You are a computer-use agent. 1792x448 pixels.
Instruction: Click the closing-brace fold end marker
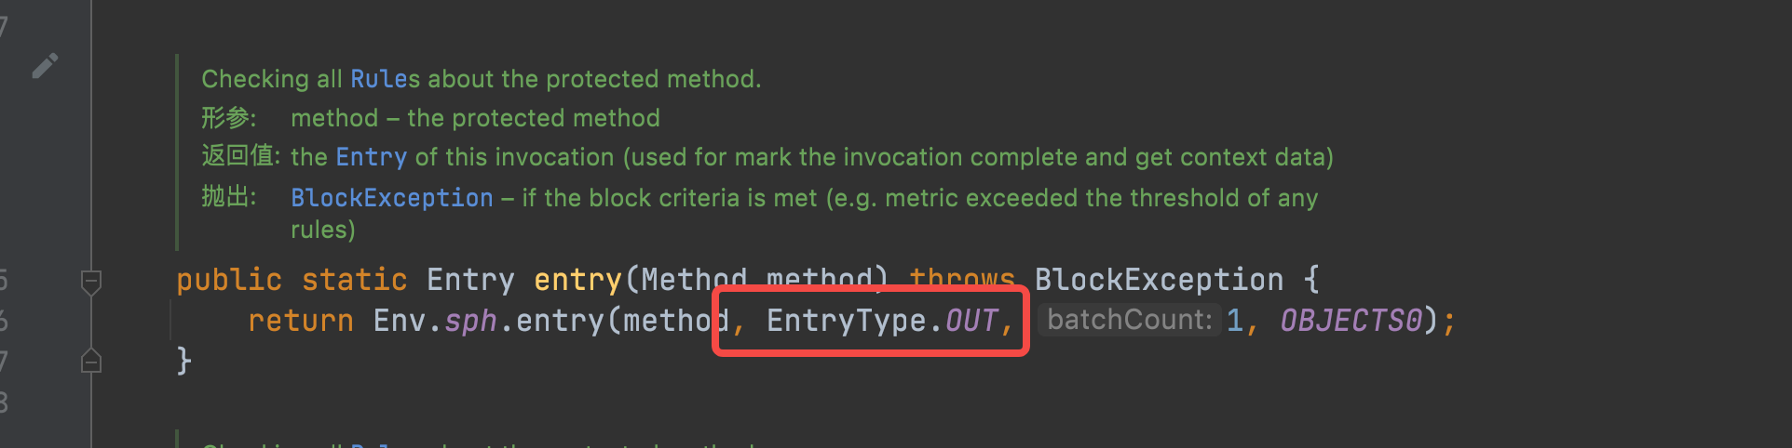point(91,361)
